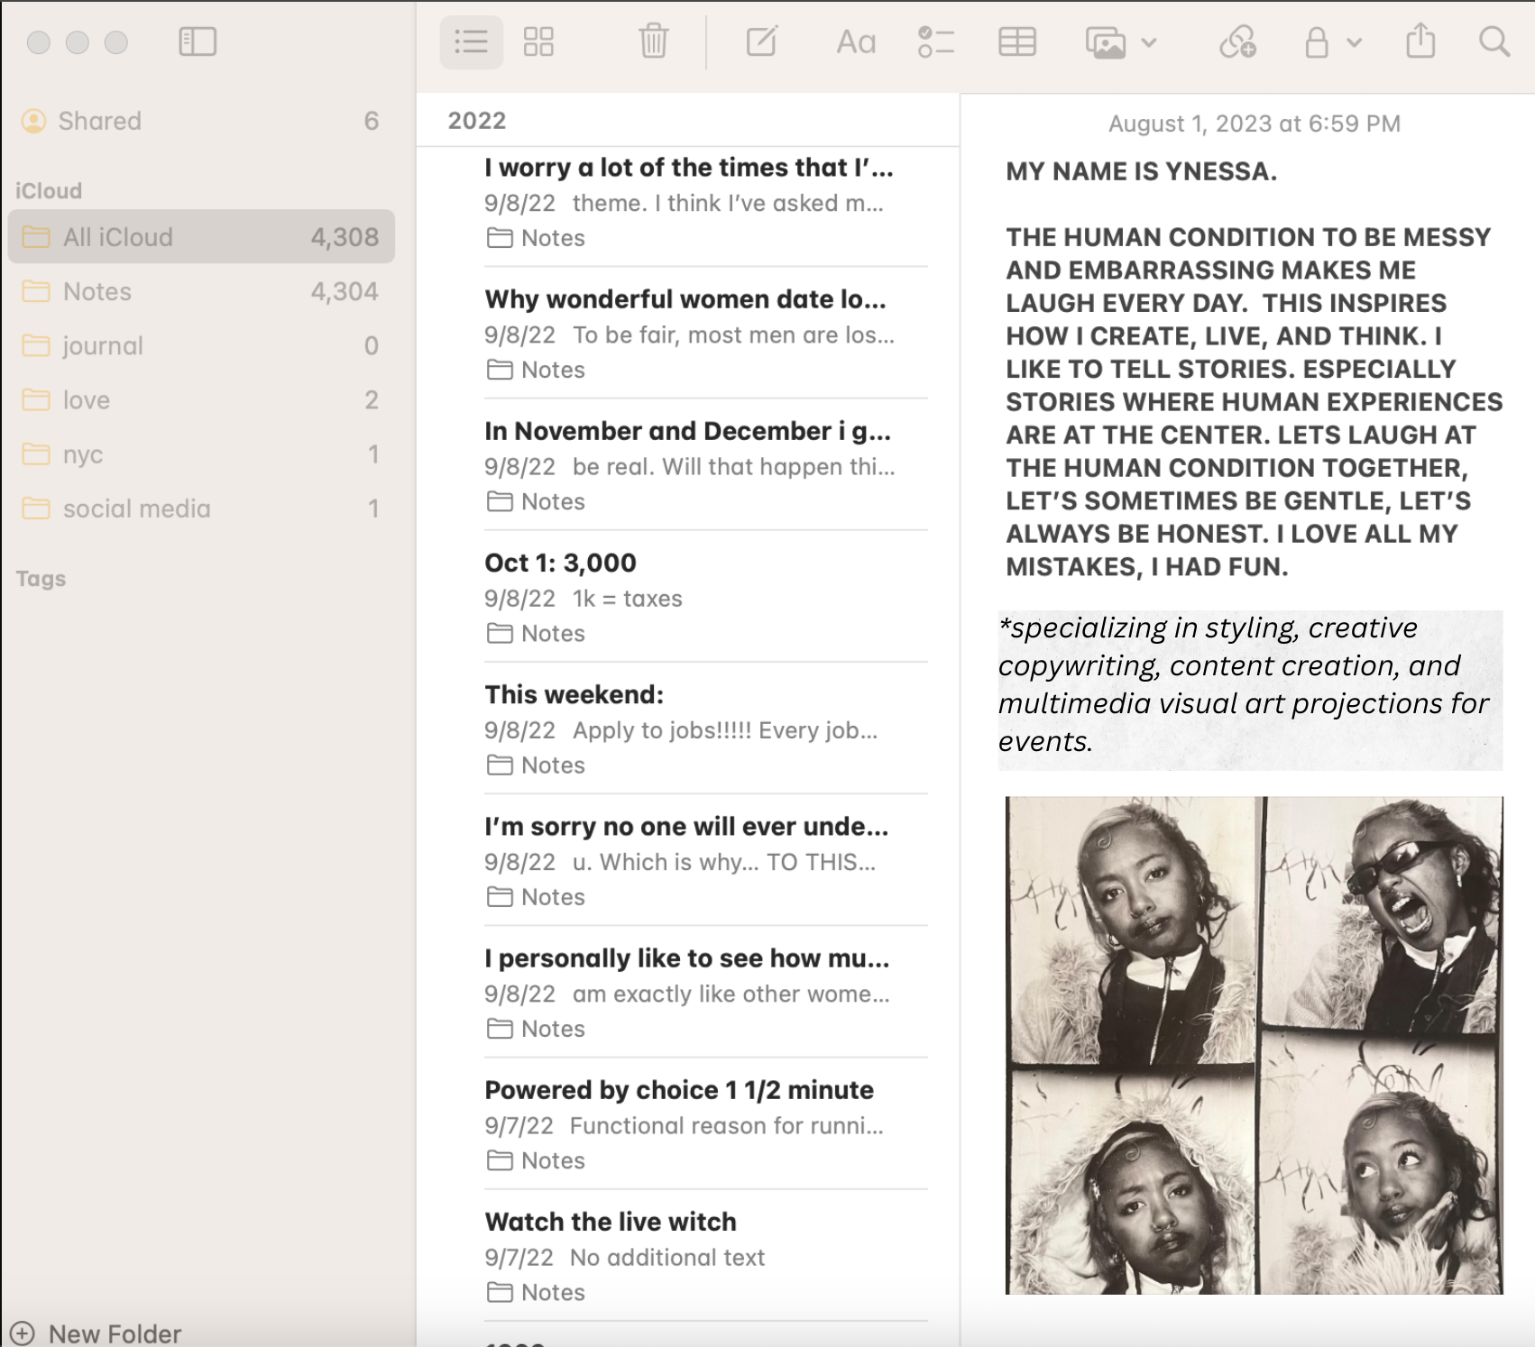Image resolution: width=1535 pixels, height=1347 pixels.
Task: Open text format Aa options
Action: (x=855, y=41)
